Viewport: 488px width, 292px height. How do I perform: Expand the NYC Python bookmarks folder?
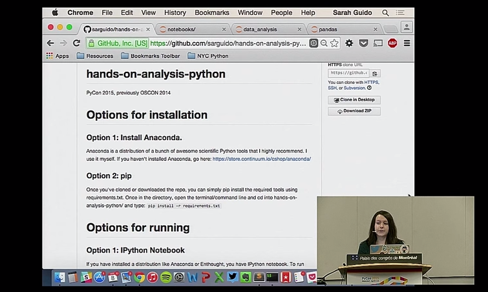(207, 56)
